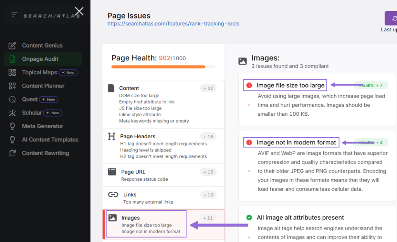The image size is (397, 242).
Task: Open Meta Generator in the sidebar
Action: click(43, 126)
